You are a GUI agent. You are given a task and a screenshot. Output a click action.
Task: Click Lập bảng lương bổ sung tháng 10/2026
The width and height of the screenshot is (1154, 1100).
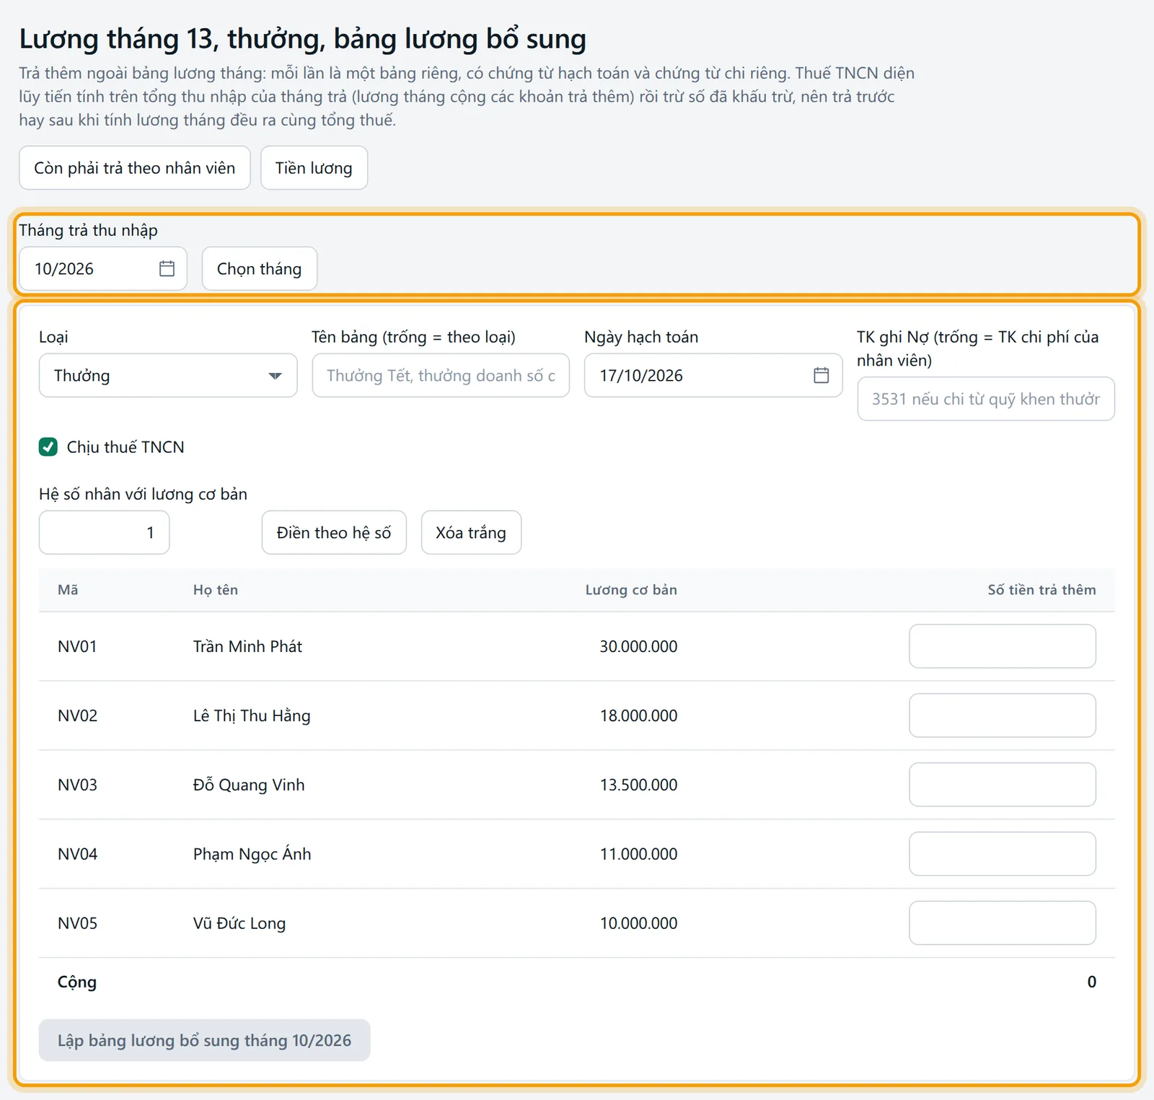(205, 1040)
